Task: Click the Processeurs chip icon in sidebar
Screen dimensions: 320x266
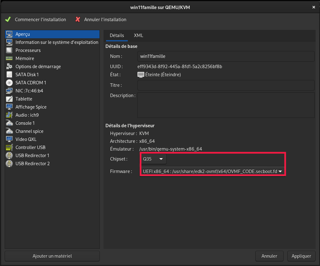Action: pos(9,50)
